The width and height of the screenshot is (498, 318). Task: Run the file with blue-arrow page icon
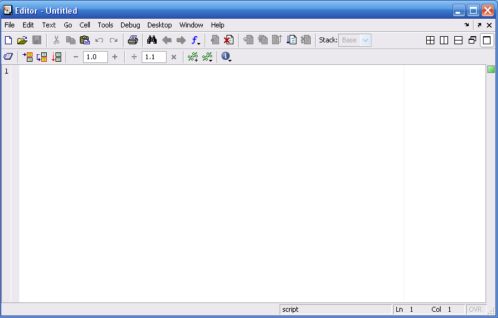pyautogui.click(x=291, y=40)
